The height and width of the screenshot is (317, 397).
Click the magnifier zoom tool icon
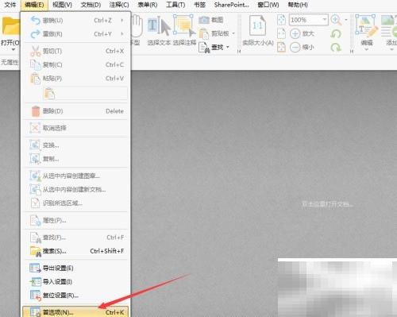(x=337, y=20)
